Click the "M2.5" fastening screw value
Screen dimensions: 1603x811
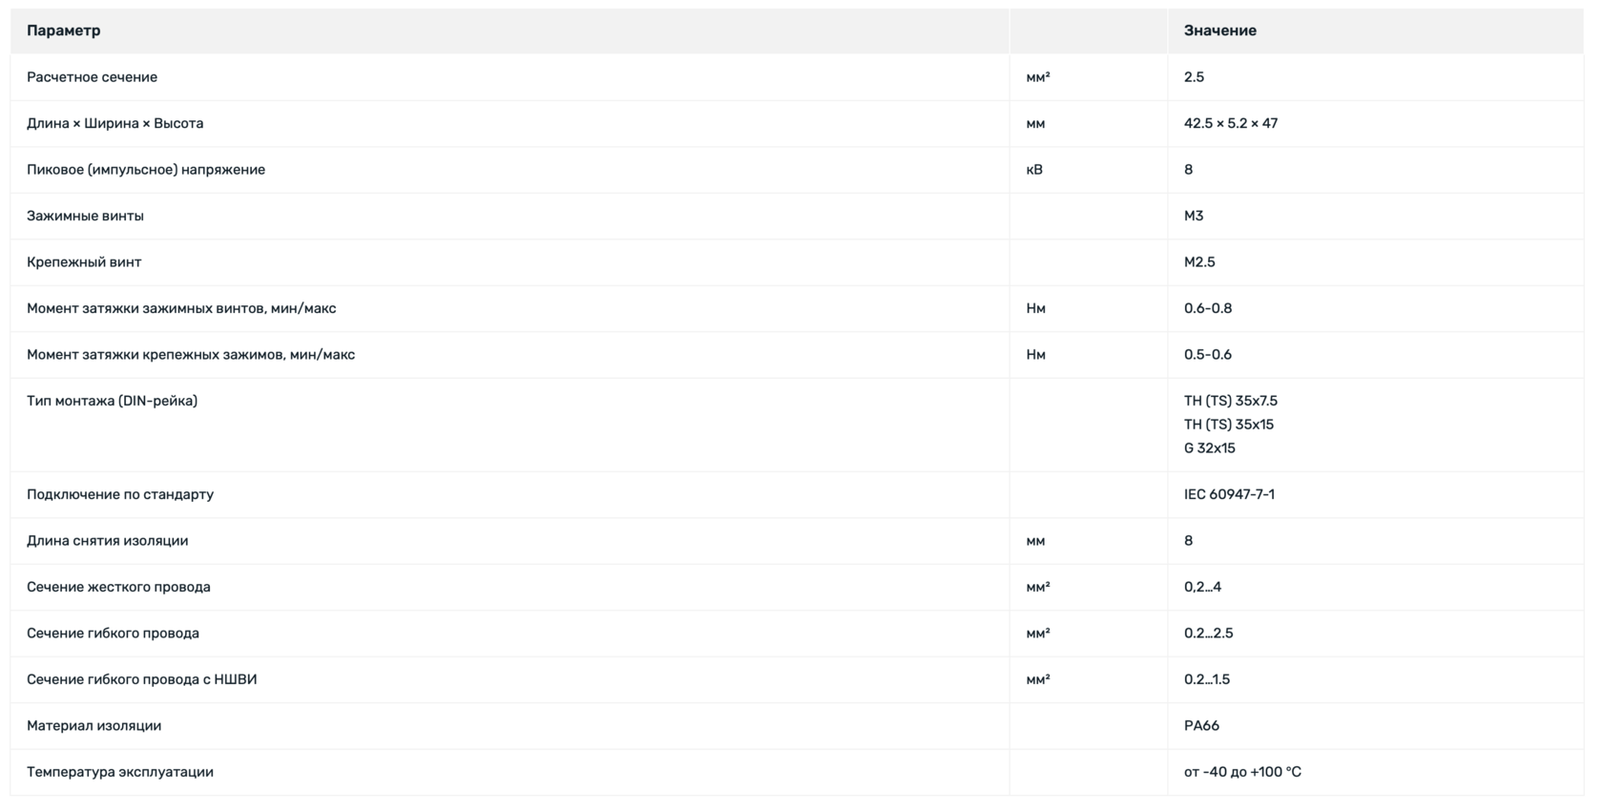pos(1199,262)
